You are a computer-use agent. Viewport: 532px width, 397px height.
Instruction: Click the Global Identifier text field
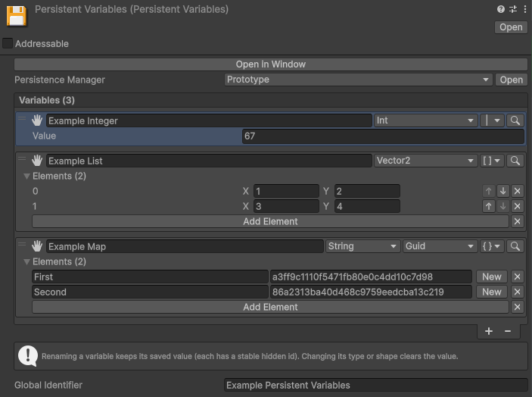pyautogui.click(x=375, y=385)
